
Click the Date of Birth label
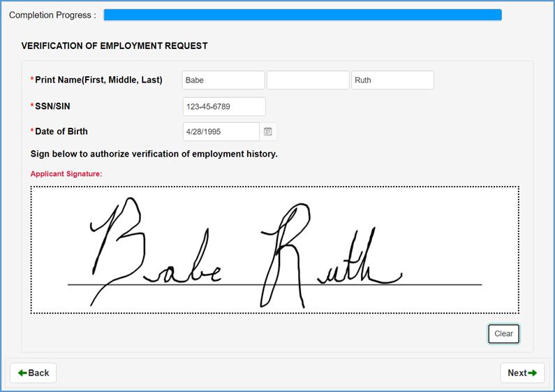61,131
